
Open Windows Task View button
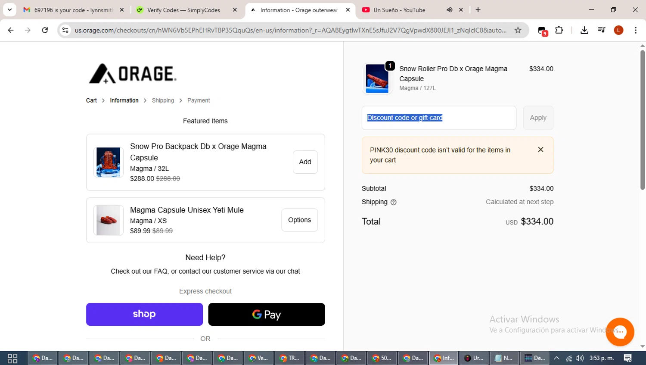click(12, 358)
